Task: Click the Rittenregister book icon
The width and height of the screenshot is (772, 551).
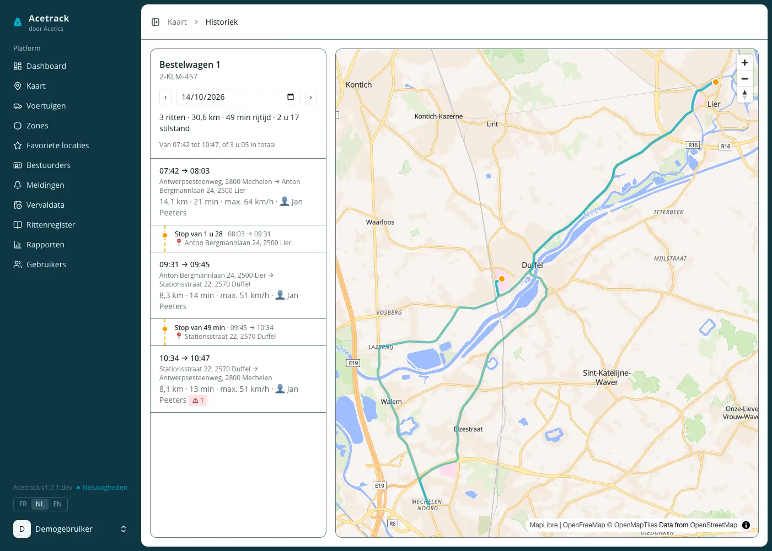Action: pyautogui.click(x=18, y=225)
